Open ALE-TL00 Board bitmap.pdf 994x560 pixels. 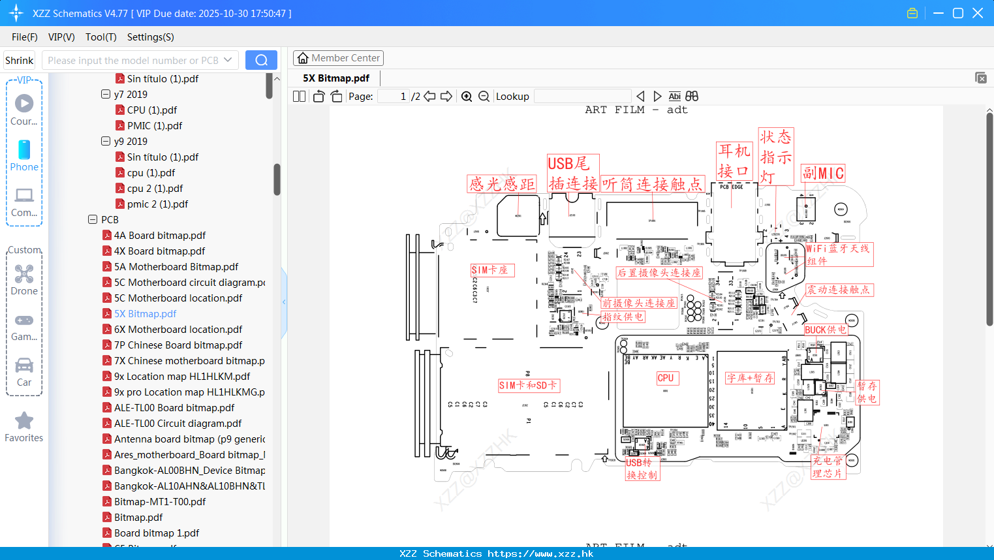(174, 407)
